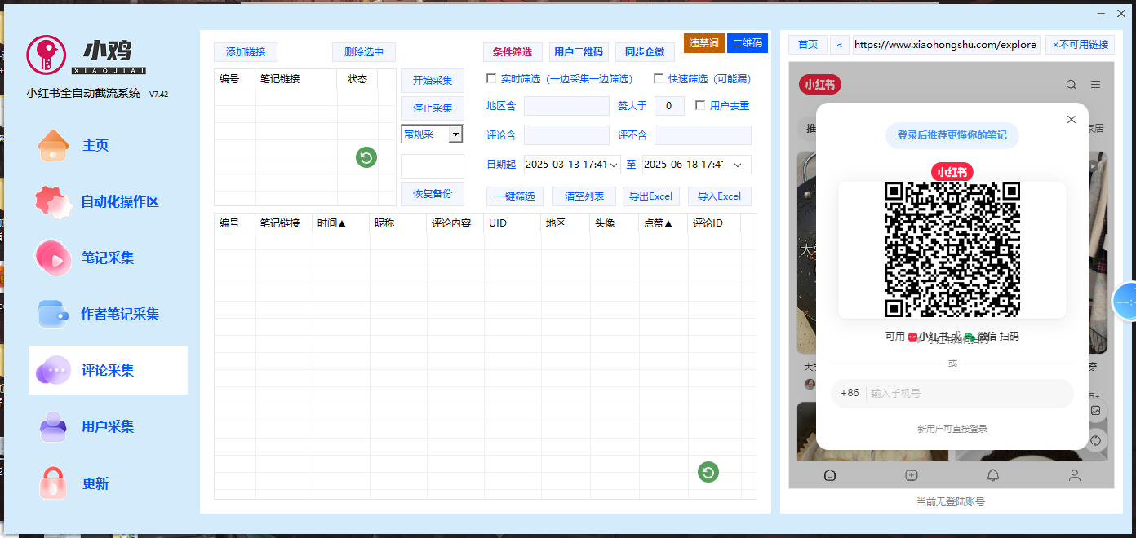Open the hamburger menu on 小红书 page
Viewport: 1136px width, 538px height.
1095,85
